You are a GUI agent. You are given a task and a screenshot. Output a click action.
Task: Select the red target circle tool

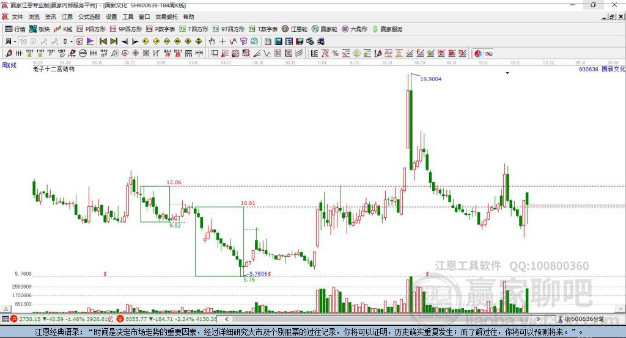coord(125,54)
